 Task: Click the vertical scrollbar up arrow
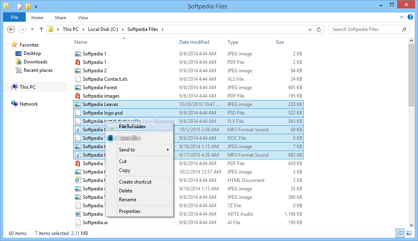pyautogui.click(x=411, y=41)
